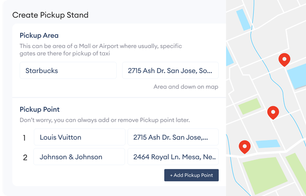The height and width of the screenshot is (196, 306).
Task: Select the Pickup Area address field
Action: pos(170,71)
